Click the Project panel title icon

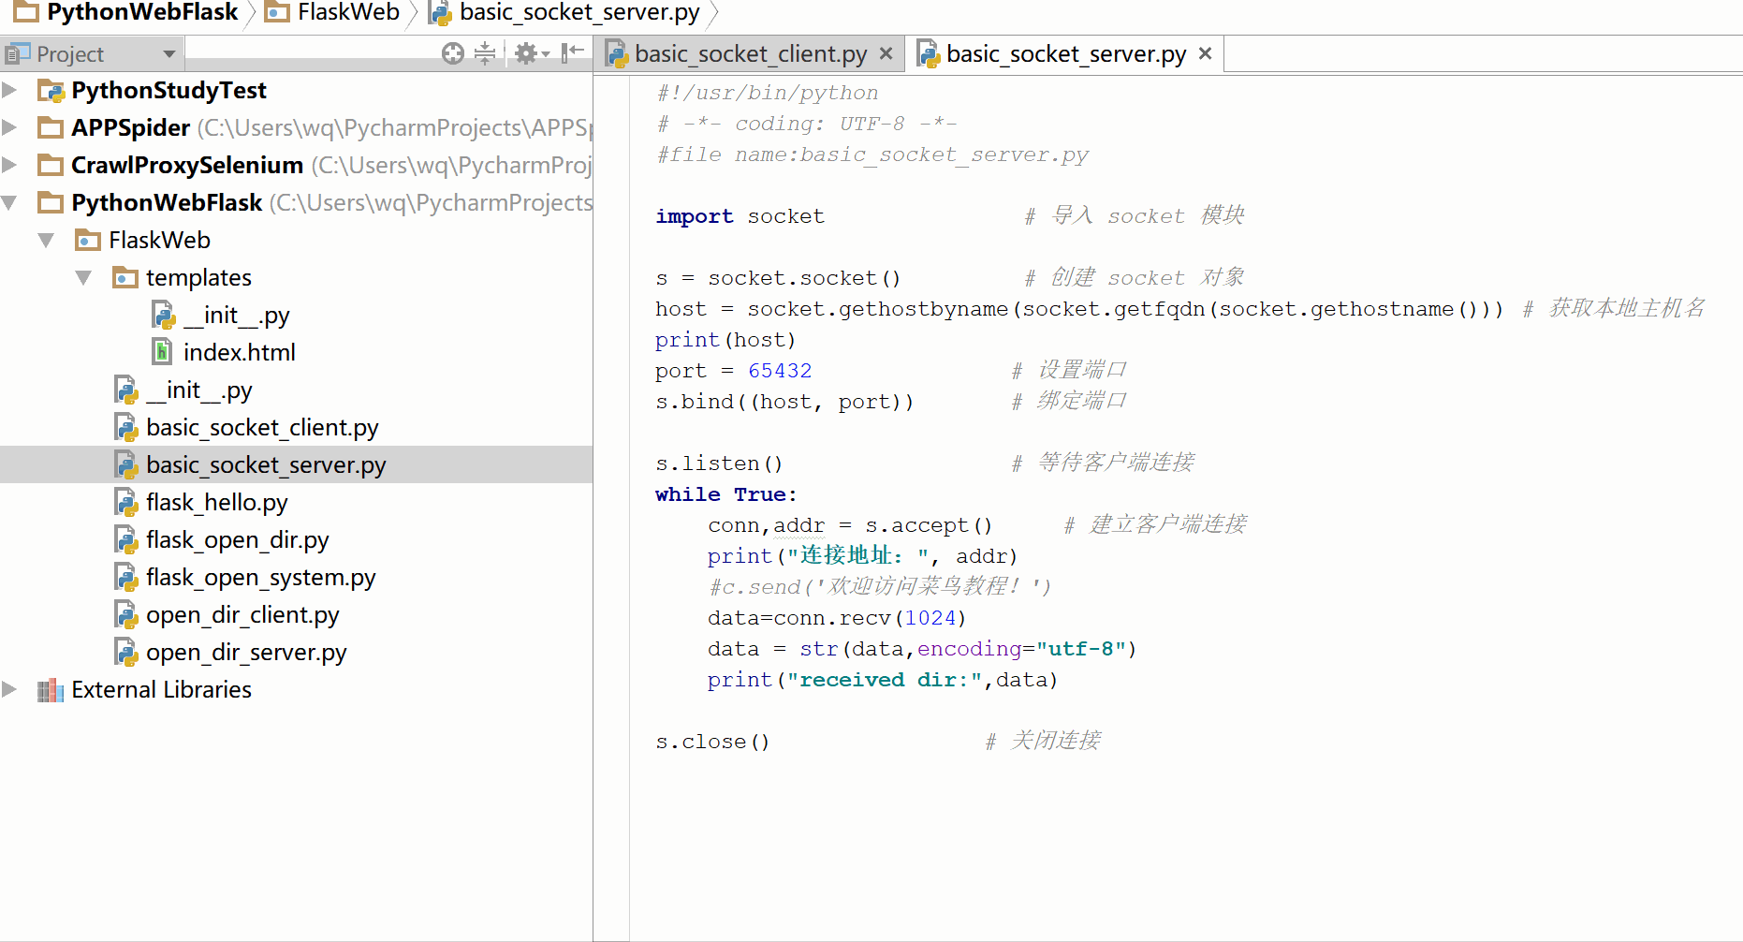[18, 54]
